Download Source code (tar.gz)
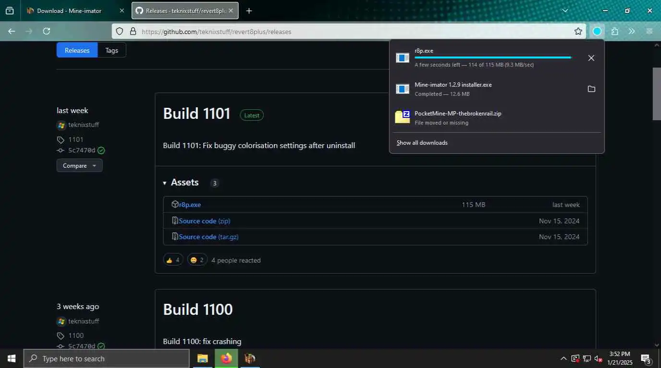This screenshot has width=661, height=368. [x=209, y=237]
